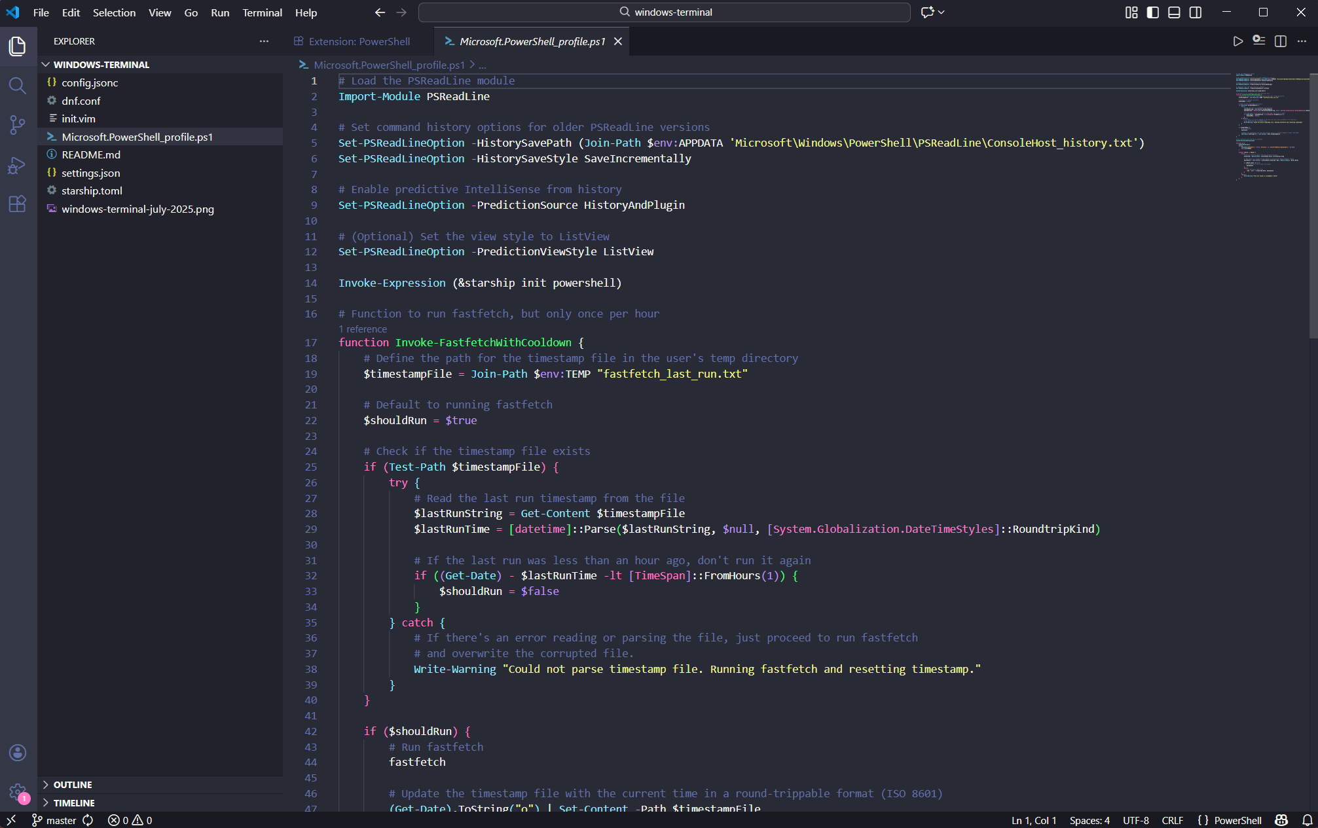1318x828 pixels.
Task: Toggle the bottom panel visibility
Action: (1173, 12)
